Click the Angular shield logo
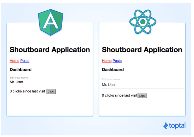Screen dimensions: 194x137 pyautogui.click(x=51, y=22)
